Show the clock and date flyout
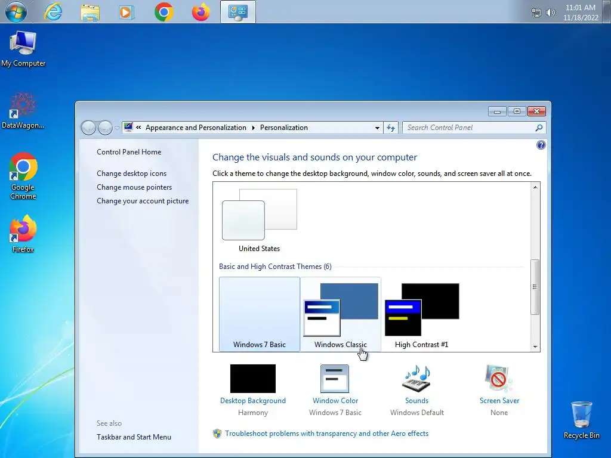Image resolution: width=611 pixels, height=458 pixels. pyautogui.click(x=580, y=13)
